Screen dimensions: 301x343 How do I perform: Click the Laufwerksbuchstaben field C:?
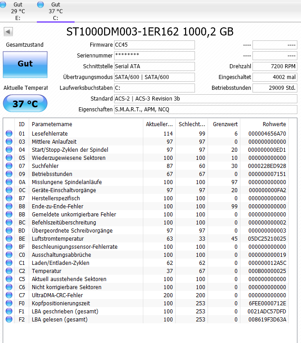[x=155, y=88]
